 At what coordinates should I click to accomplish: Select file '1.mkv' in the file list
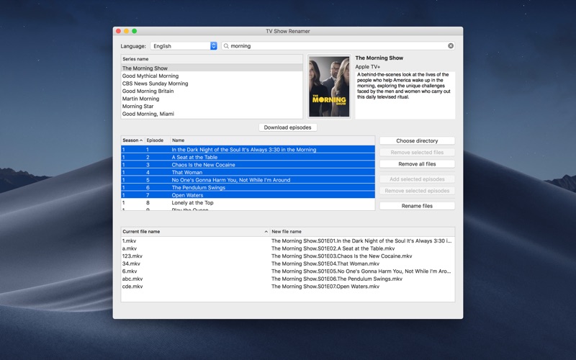[x=130, y=241]
